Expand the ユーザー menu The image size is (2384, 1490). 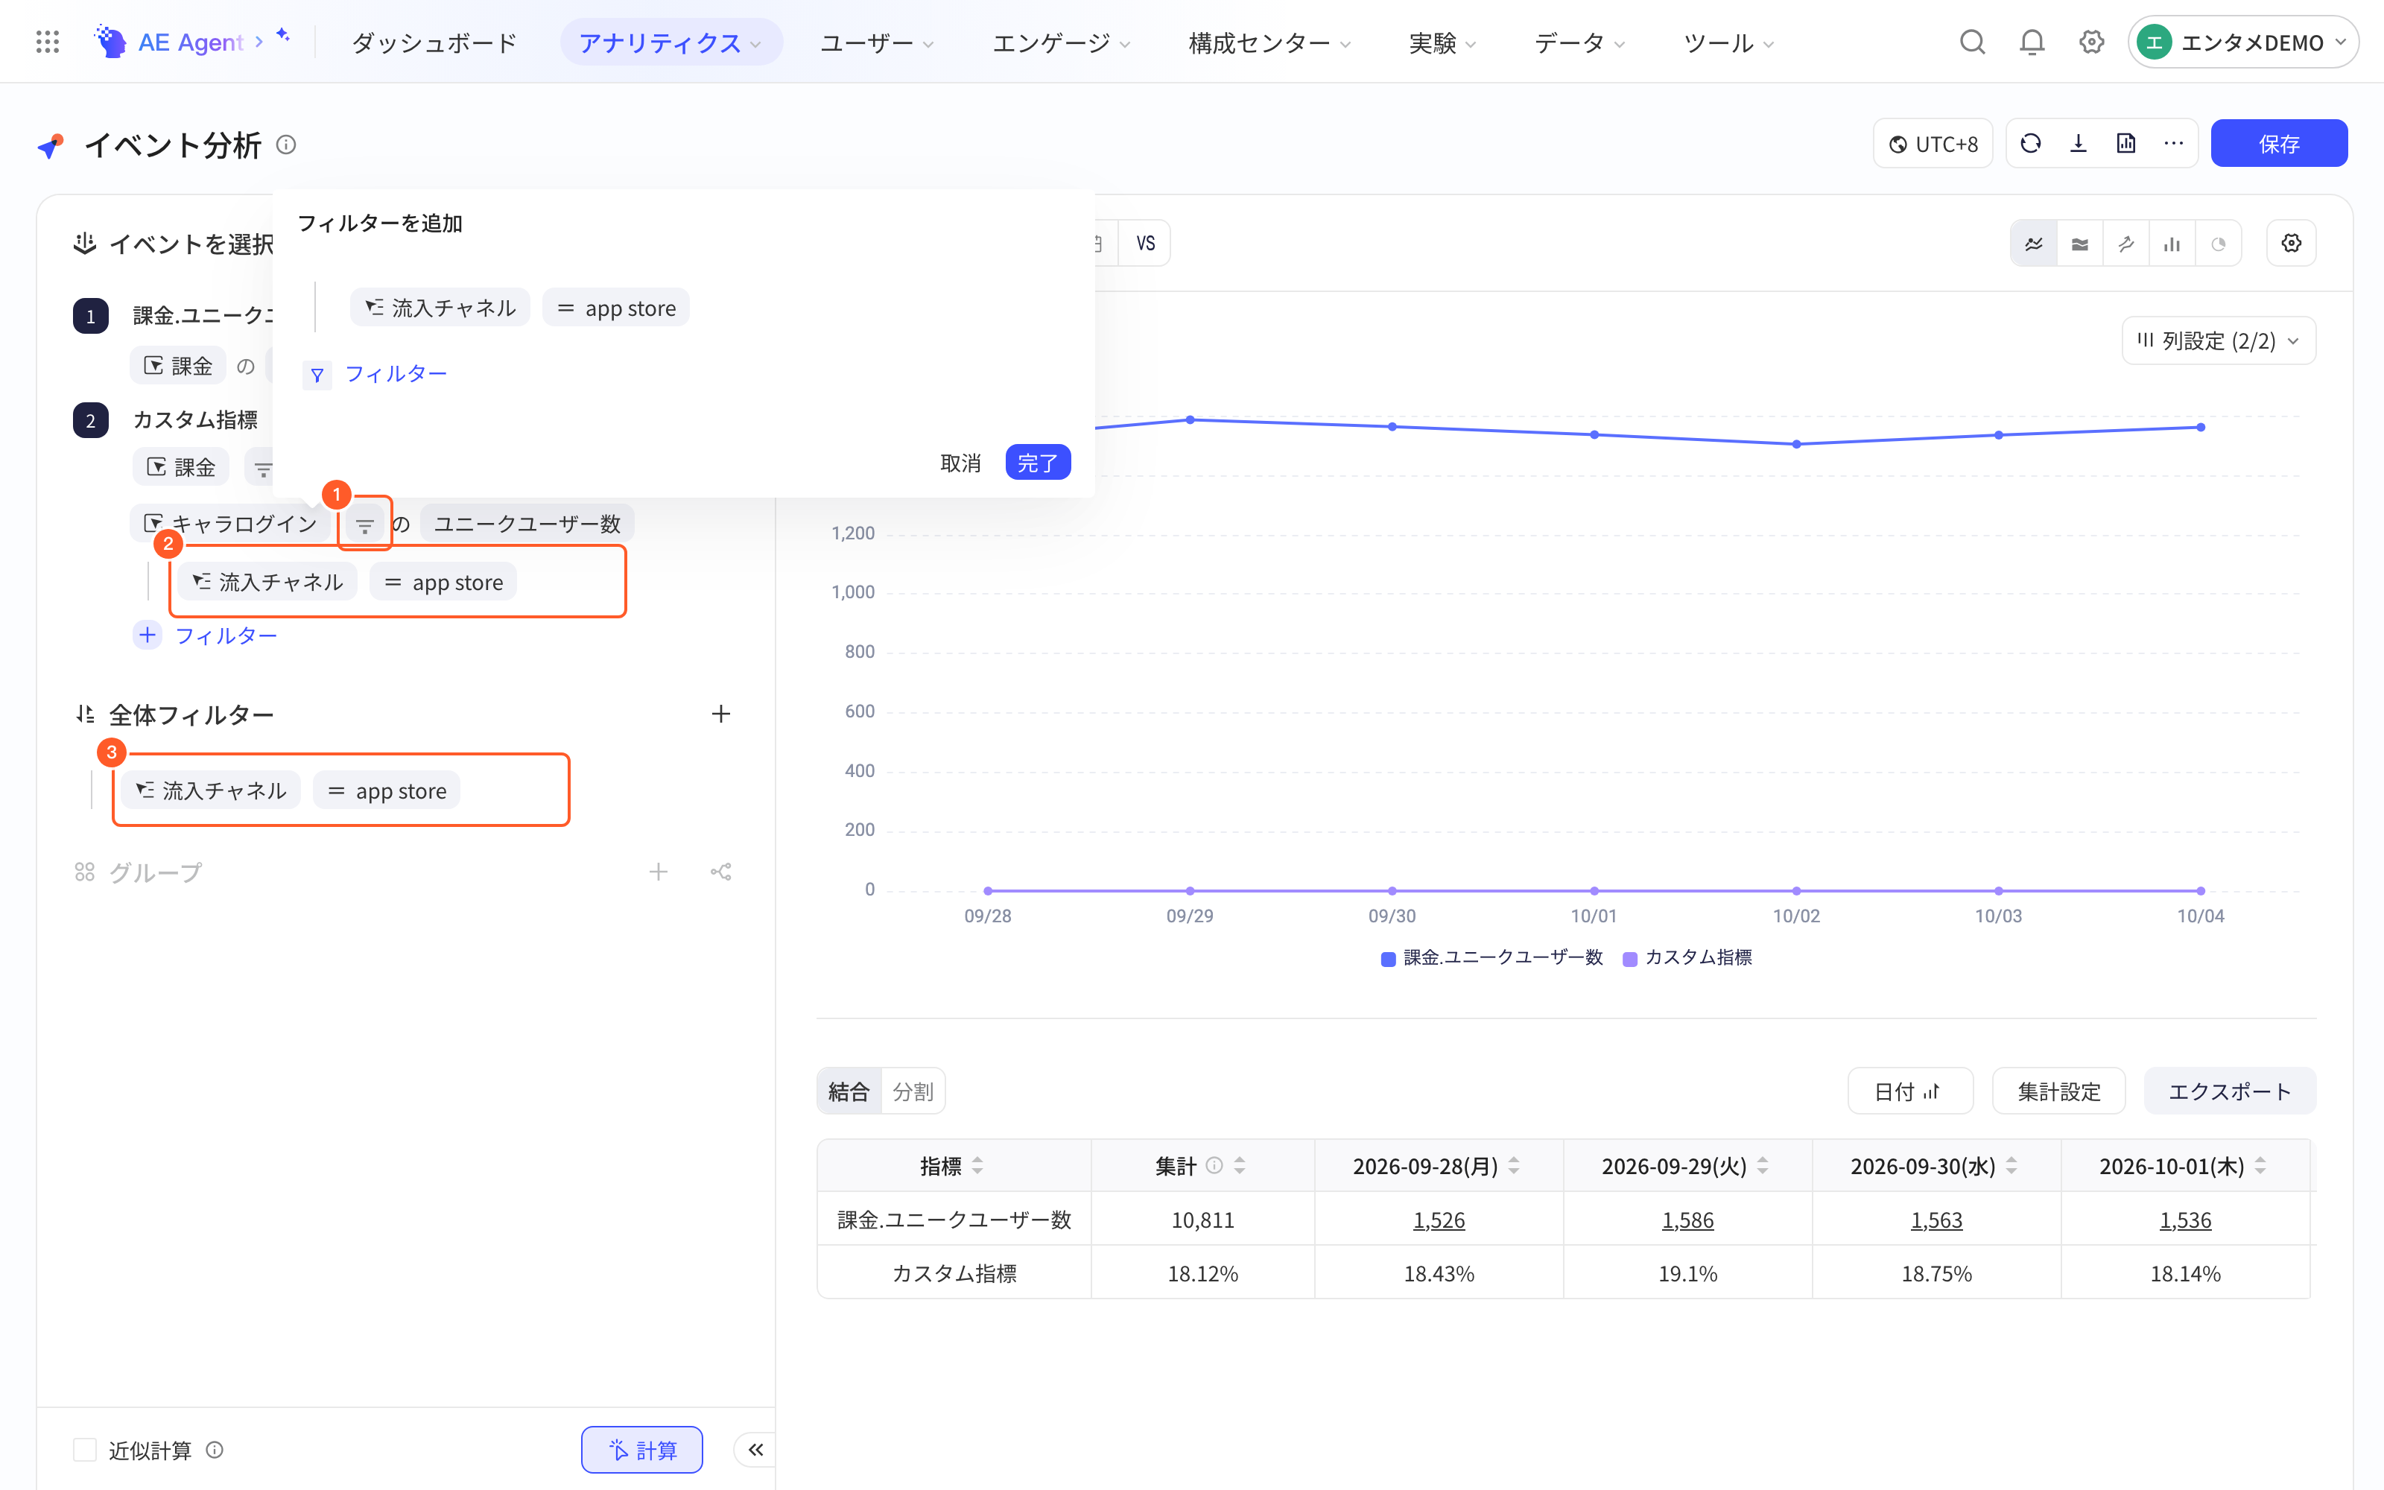(x=877, y=42)
